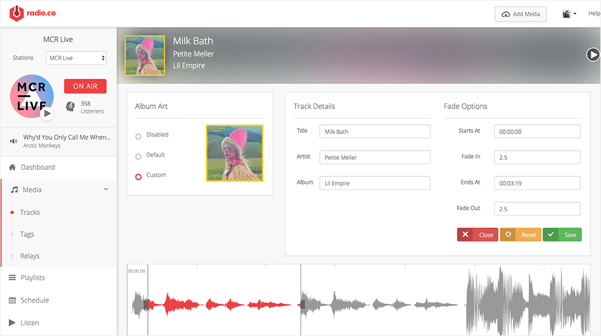Viewport: 601px width, 336px height.
Task: Click the Dashboard home icon
Action: pos(13,167)
